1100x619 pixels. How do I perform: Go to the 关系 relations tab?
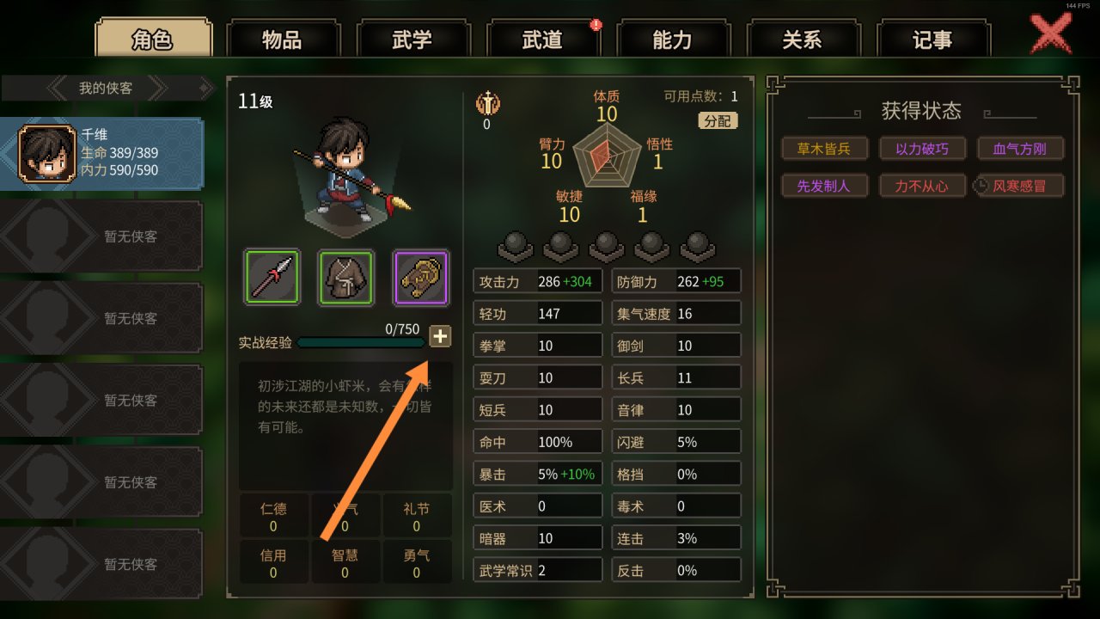(x=802, y=39)
